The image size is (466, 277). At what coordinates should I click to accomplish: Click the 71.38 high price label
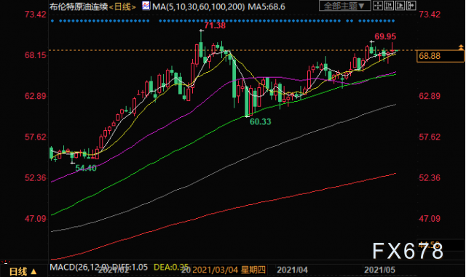tap(215, 25)
